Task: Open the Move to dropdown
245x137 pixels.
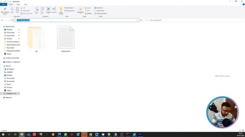Action: pos(37,11)
